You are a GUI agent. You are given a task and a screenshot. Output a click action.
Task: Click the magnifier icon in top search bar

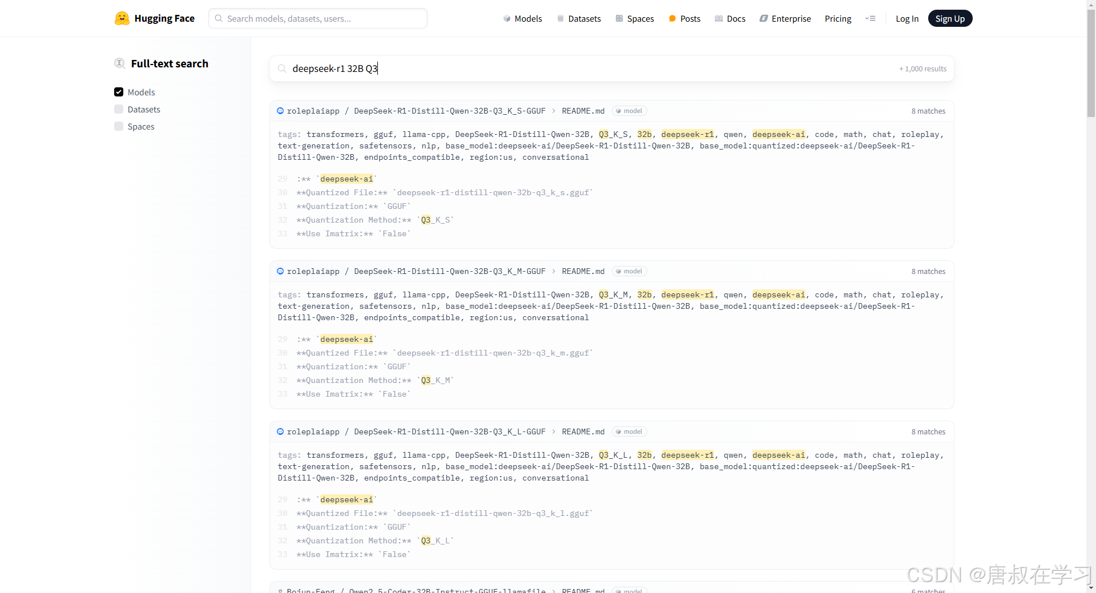tap(219, 18)
